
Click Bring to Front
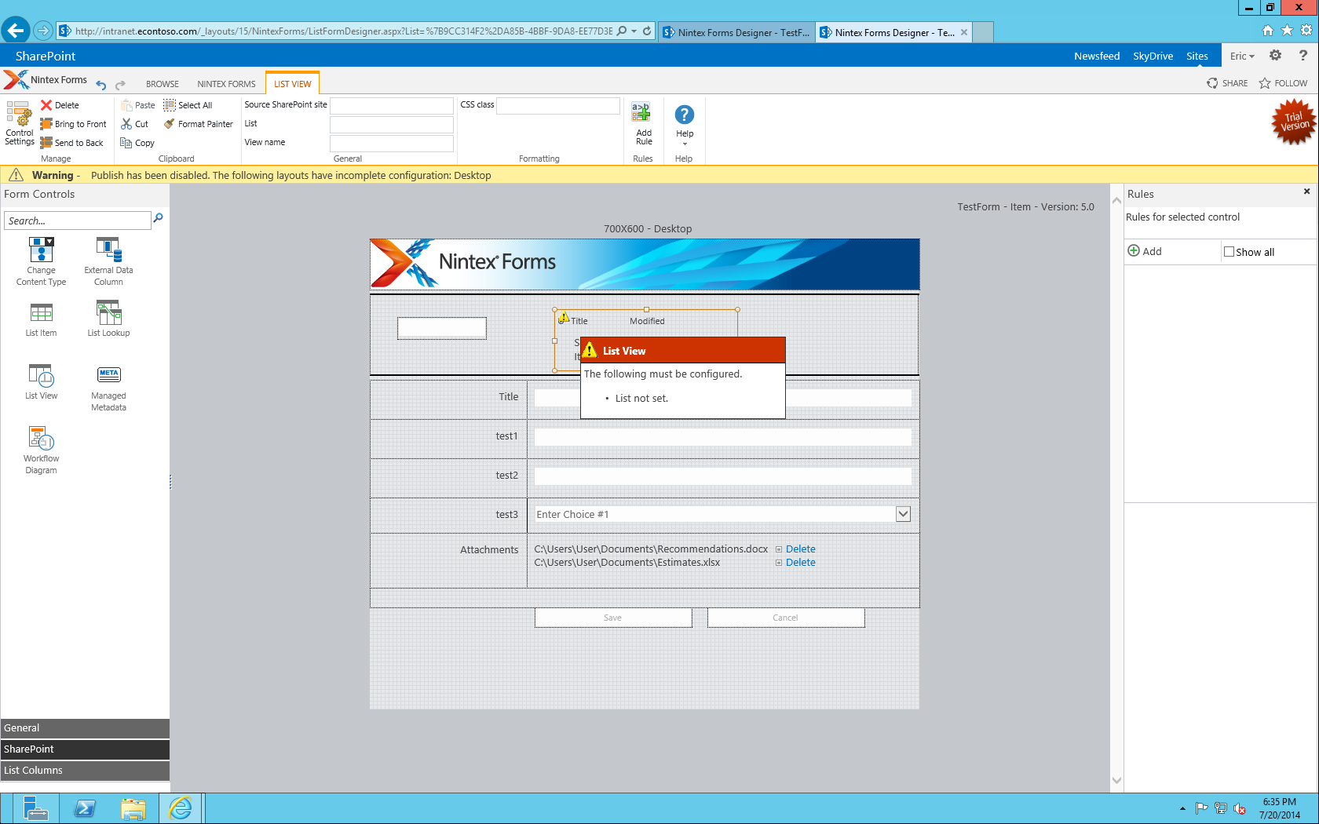[x=73, y=124]
